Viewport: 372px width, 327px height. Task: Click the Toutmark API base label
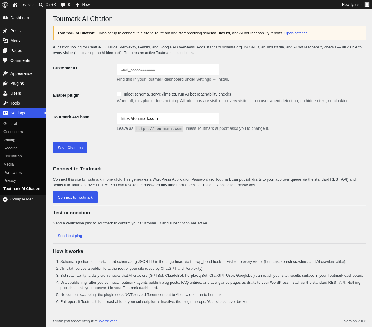(71, 117)
